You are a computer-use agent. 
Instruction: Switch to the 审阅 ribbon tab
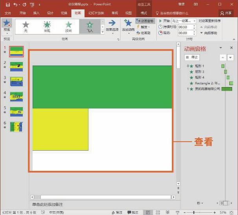point(115,13)
